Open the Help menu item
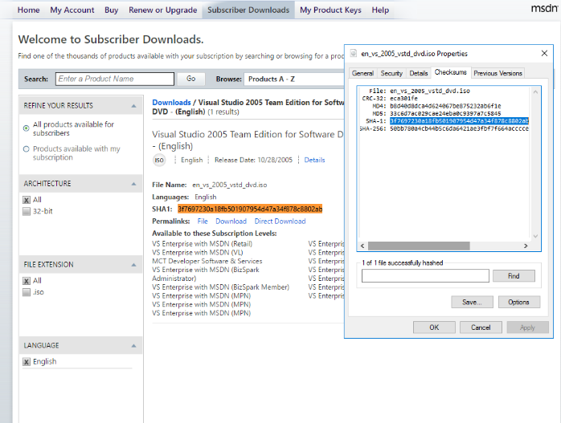This screenshot has width=561, height=423. (380, 10)
